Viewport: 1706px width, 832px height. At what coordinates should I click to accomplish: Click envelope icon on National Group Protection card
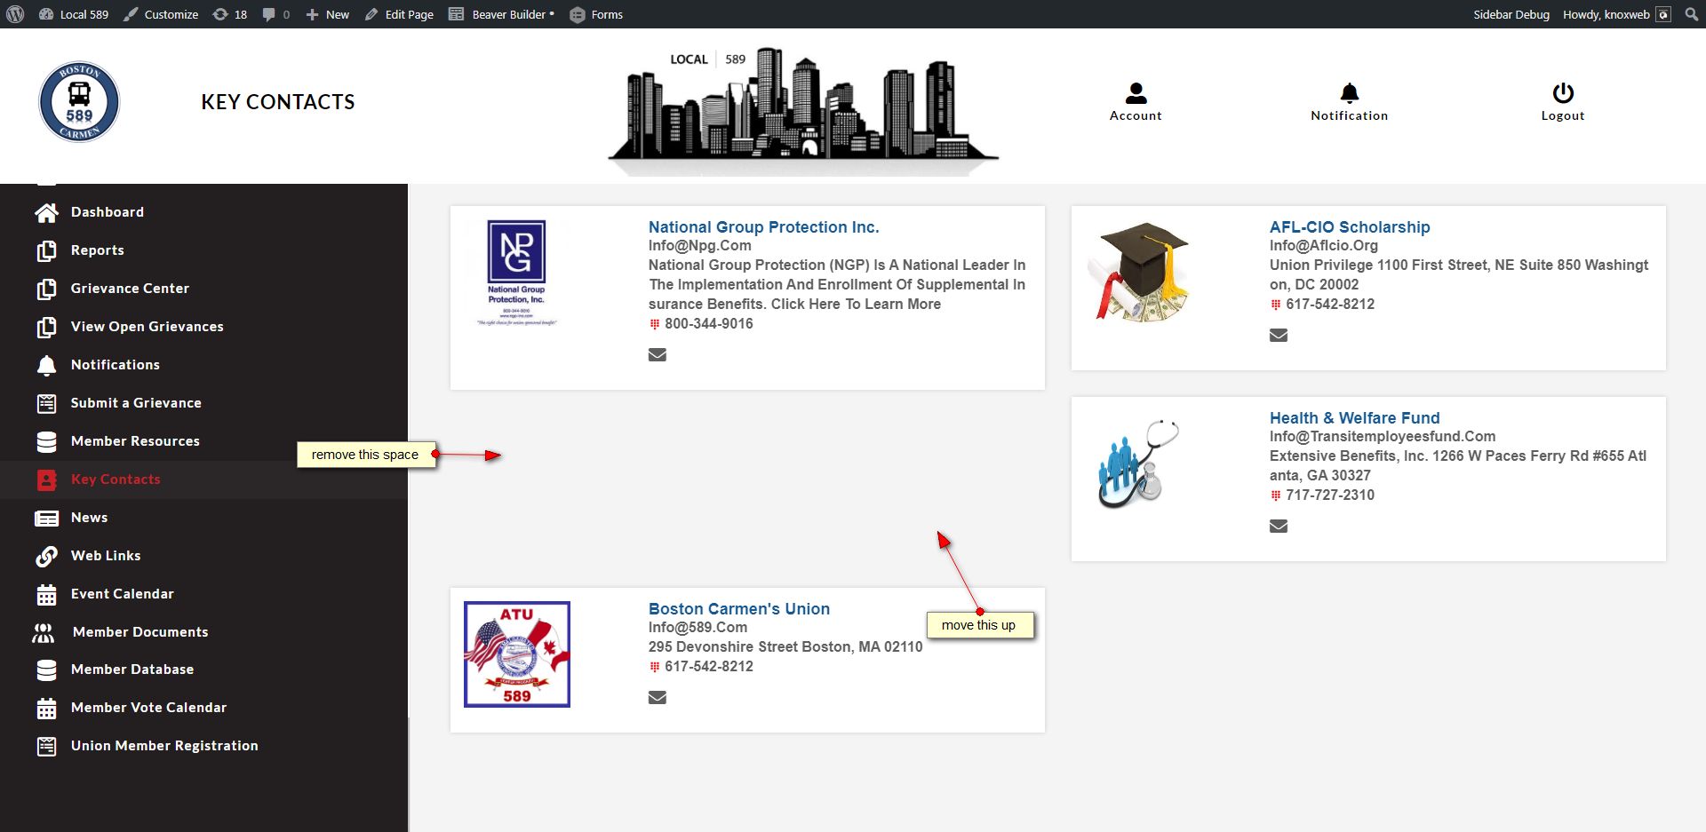tap(658, 355)
